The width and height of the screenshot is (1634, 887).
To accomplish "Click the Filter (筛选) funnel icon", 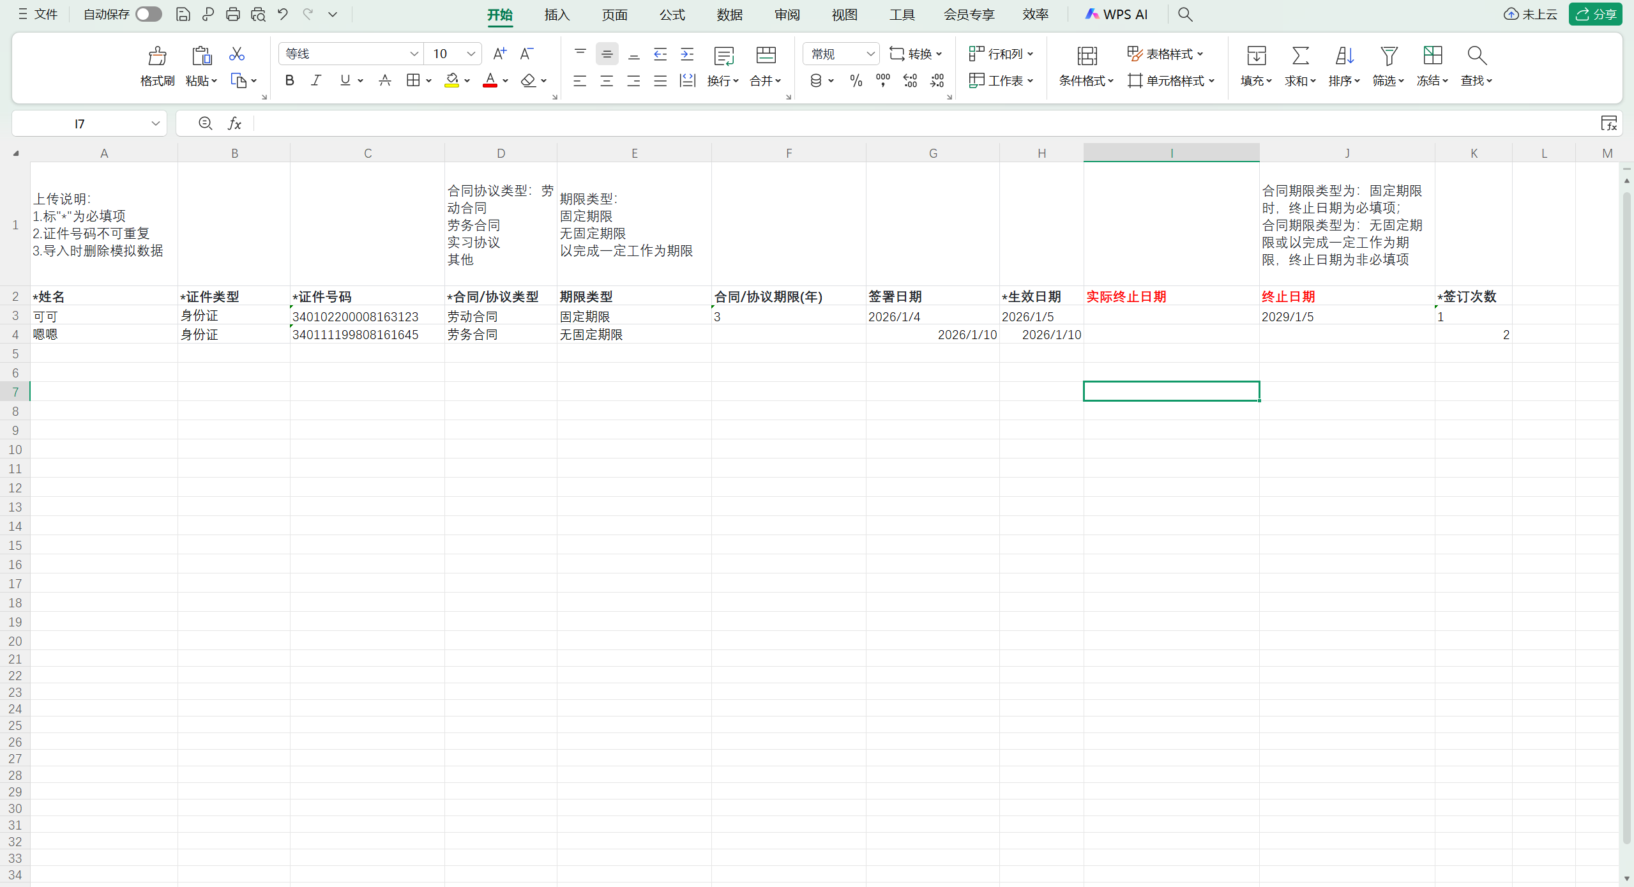I will 1388,56.
